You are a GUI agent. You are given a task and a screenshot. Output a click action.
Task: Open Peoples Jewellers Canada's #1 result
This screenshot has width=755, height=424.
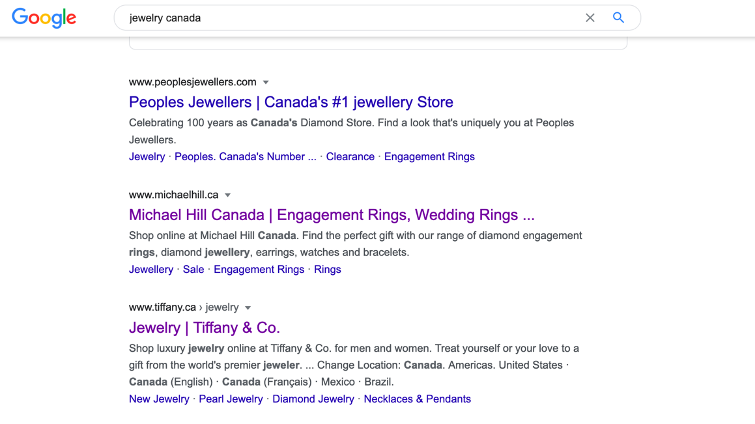pos(291,102)
